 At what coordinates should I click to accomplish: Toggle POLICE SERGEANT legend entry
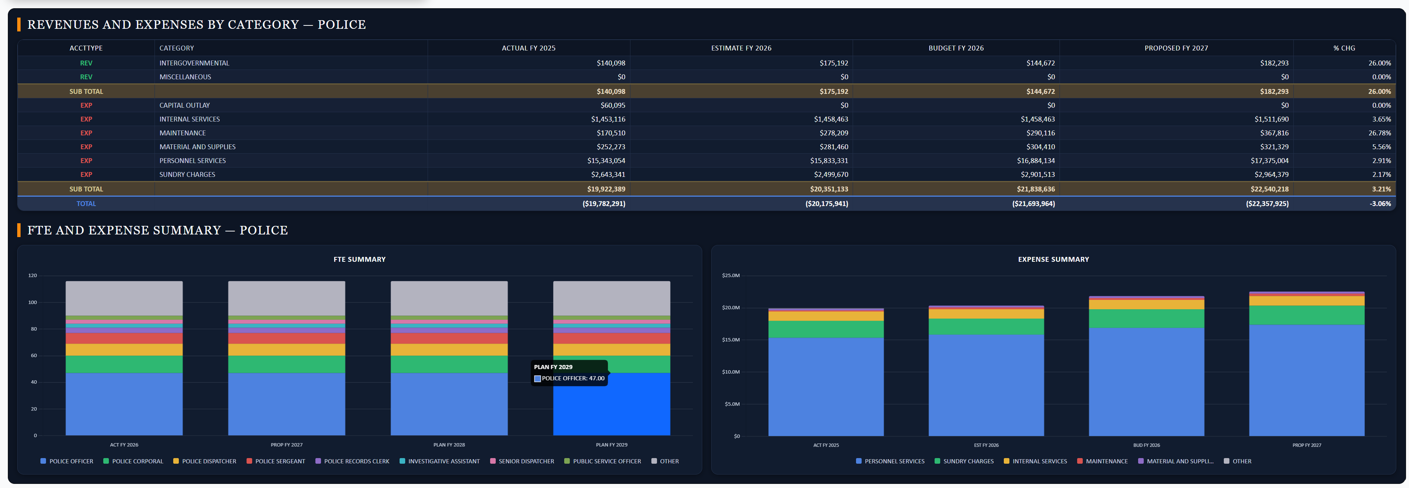tap(276, 461)
